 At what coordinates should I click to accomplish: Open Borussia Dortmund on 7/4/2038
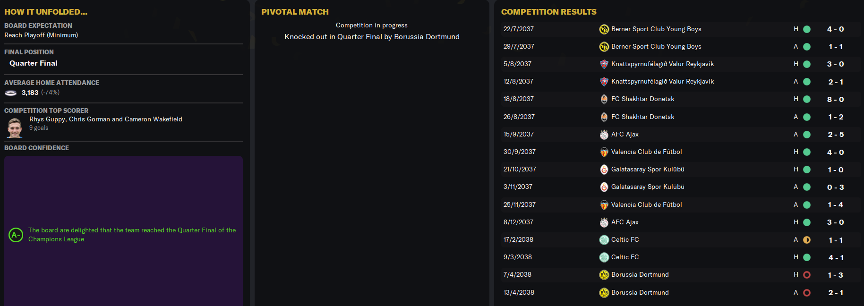click(x=640, y=275)
